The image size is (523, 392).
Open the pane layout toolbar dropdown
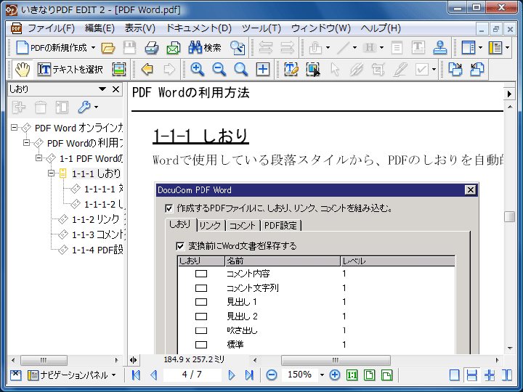[480, 48]
